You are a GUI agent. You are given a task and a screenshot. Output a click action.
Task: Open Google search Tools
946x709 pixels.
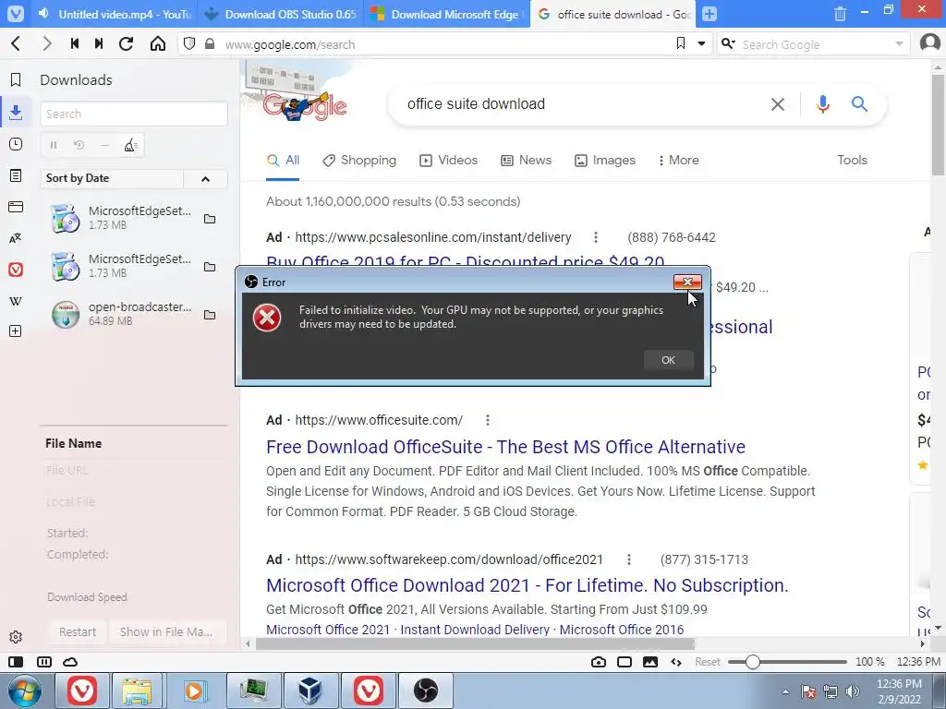click(x=852, y=161)
